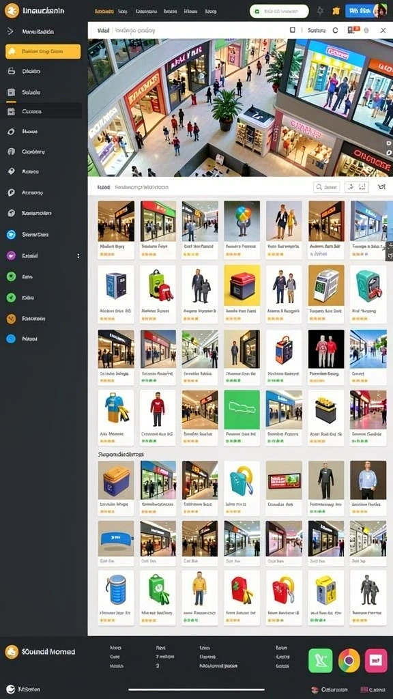Open the red sign on tan background thumbnail
393x699 pixels.
[x=284, y=480]
